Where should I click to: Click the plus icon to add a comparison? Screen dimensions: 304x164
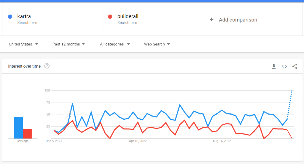pyautogui.click(x=212, y=19)
